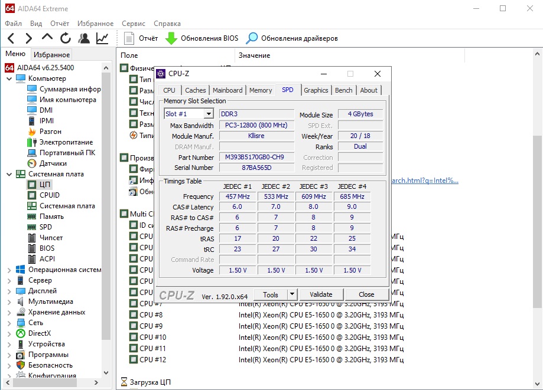Click the Обновления драйверов magnifier icon
Viewport: 543px width, 390px height.
click(x=252, y=38)
